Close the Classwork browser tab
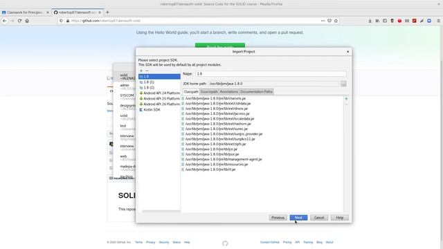 click(x=48, y=12)
